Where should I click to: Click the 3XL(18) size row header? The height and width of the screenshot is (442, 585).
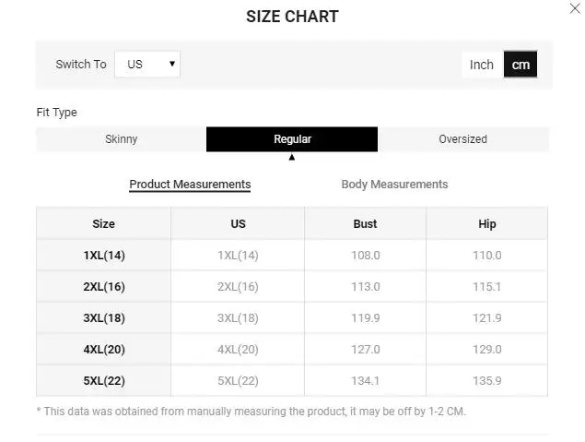point(103,318)
